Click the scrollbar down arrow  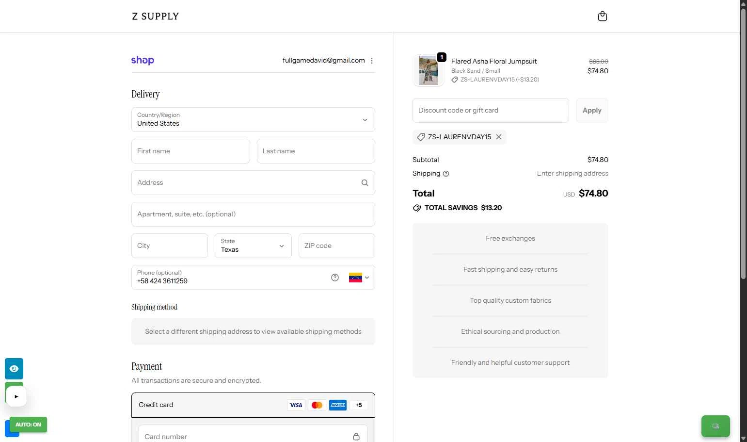pos(743,438)
